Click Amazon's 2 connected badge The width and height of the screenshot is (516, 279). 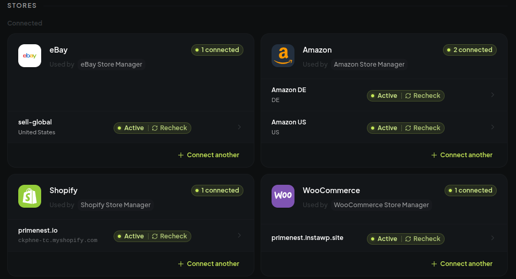point(470,50)
